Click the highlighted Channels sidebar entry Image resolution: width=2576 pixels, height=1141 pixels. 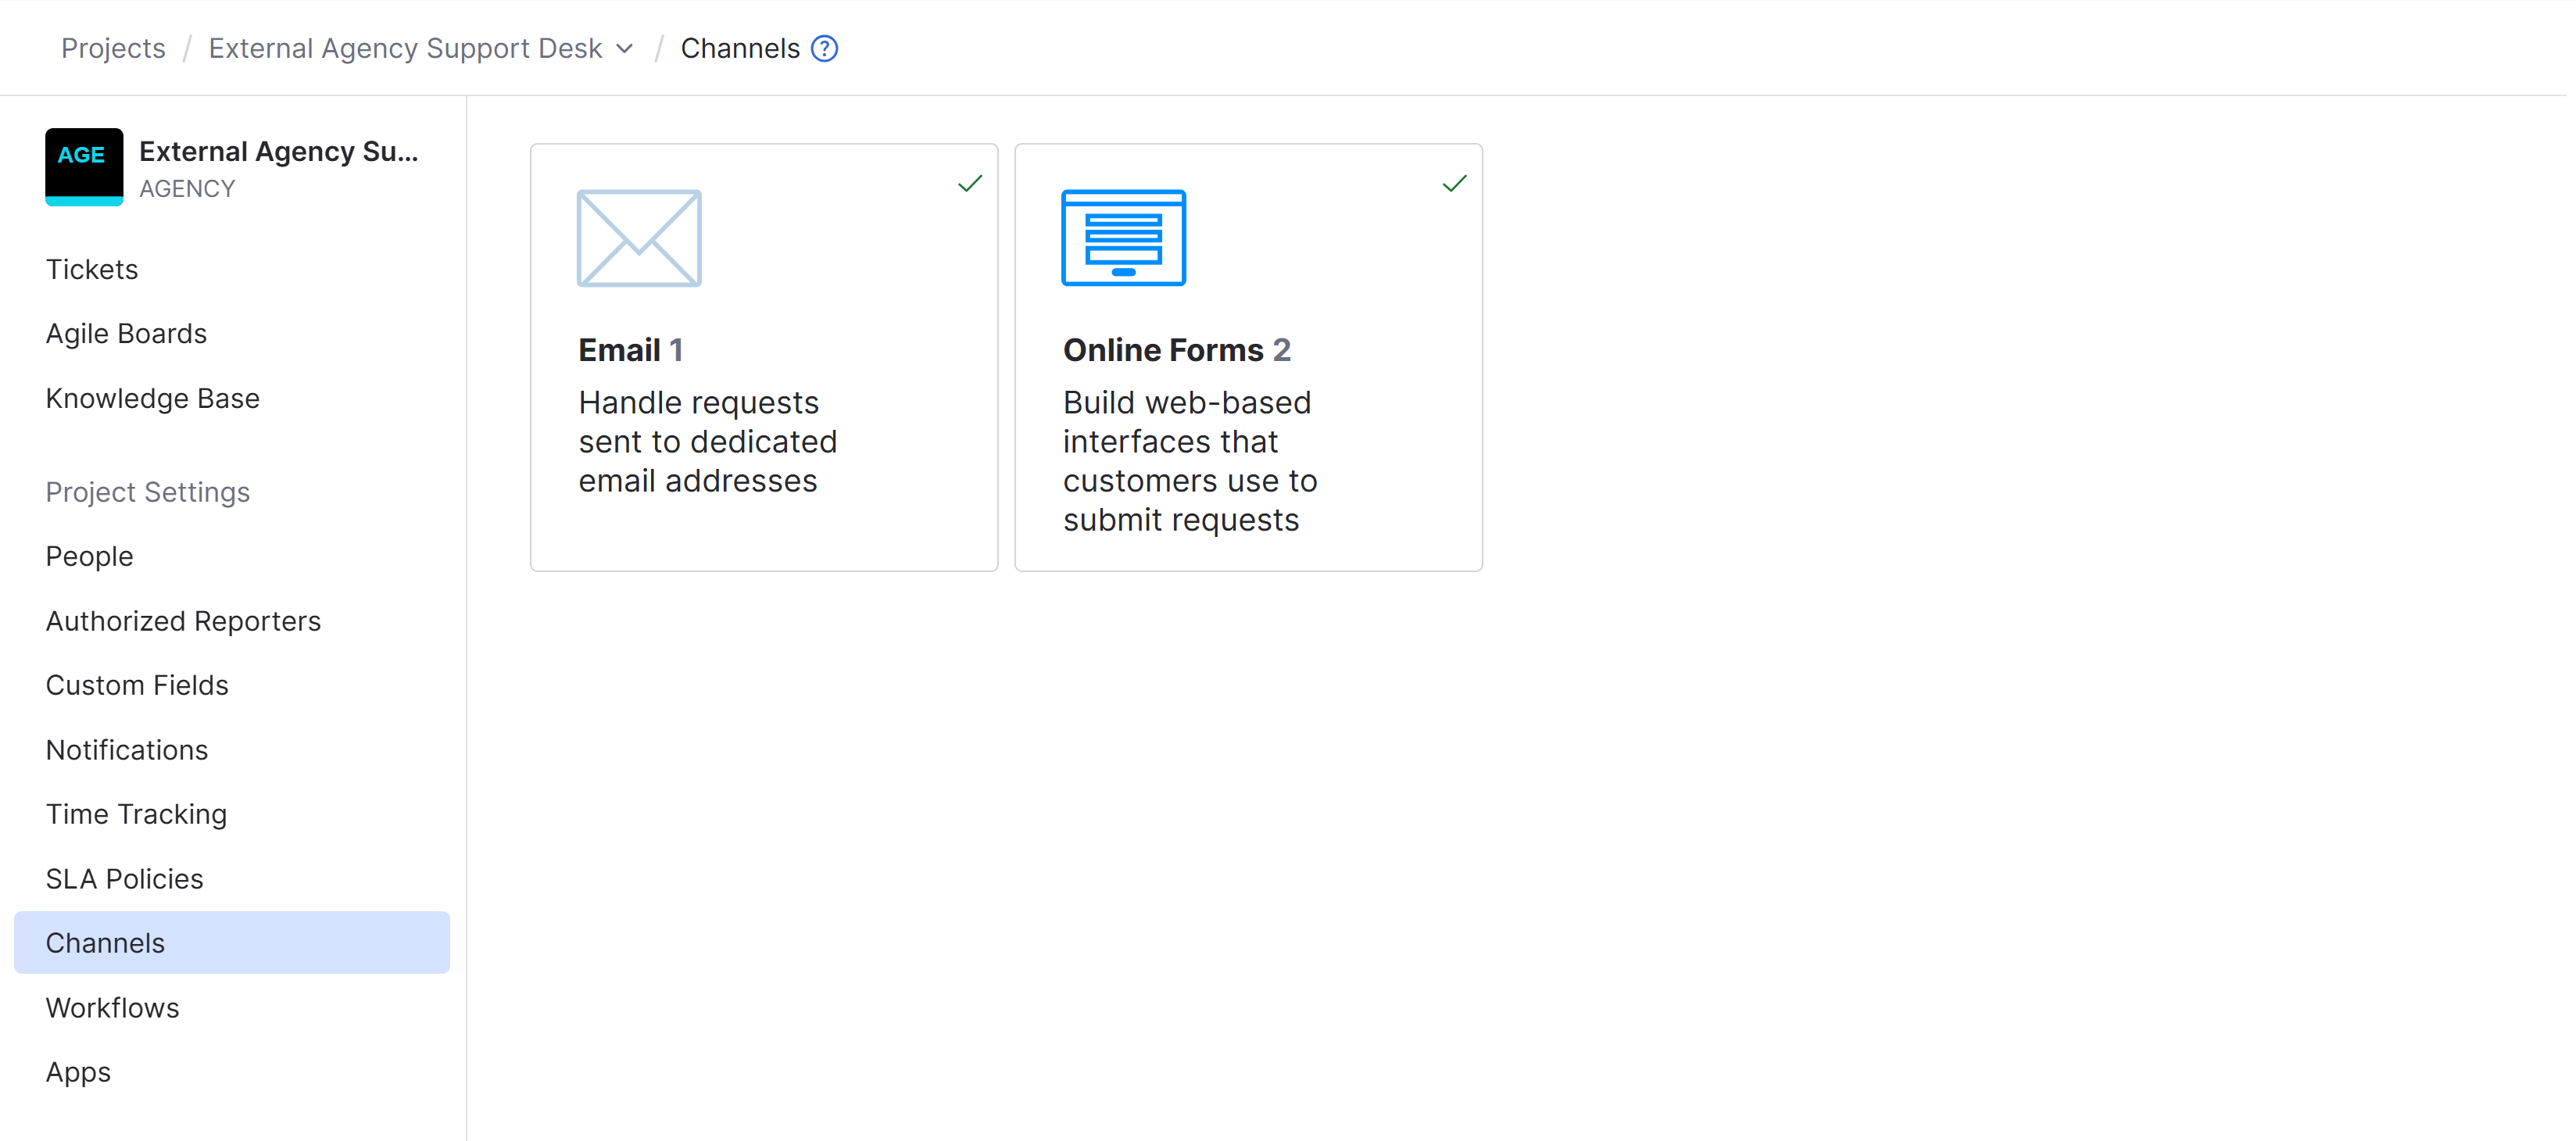coord(105,942)
